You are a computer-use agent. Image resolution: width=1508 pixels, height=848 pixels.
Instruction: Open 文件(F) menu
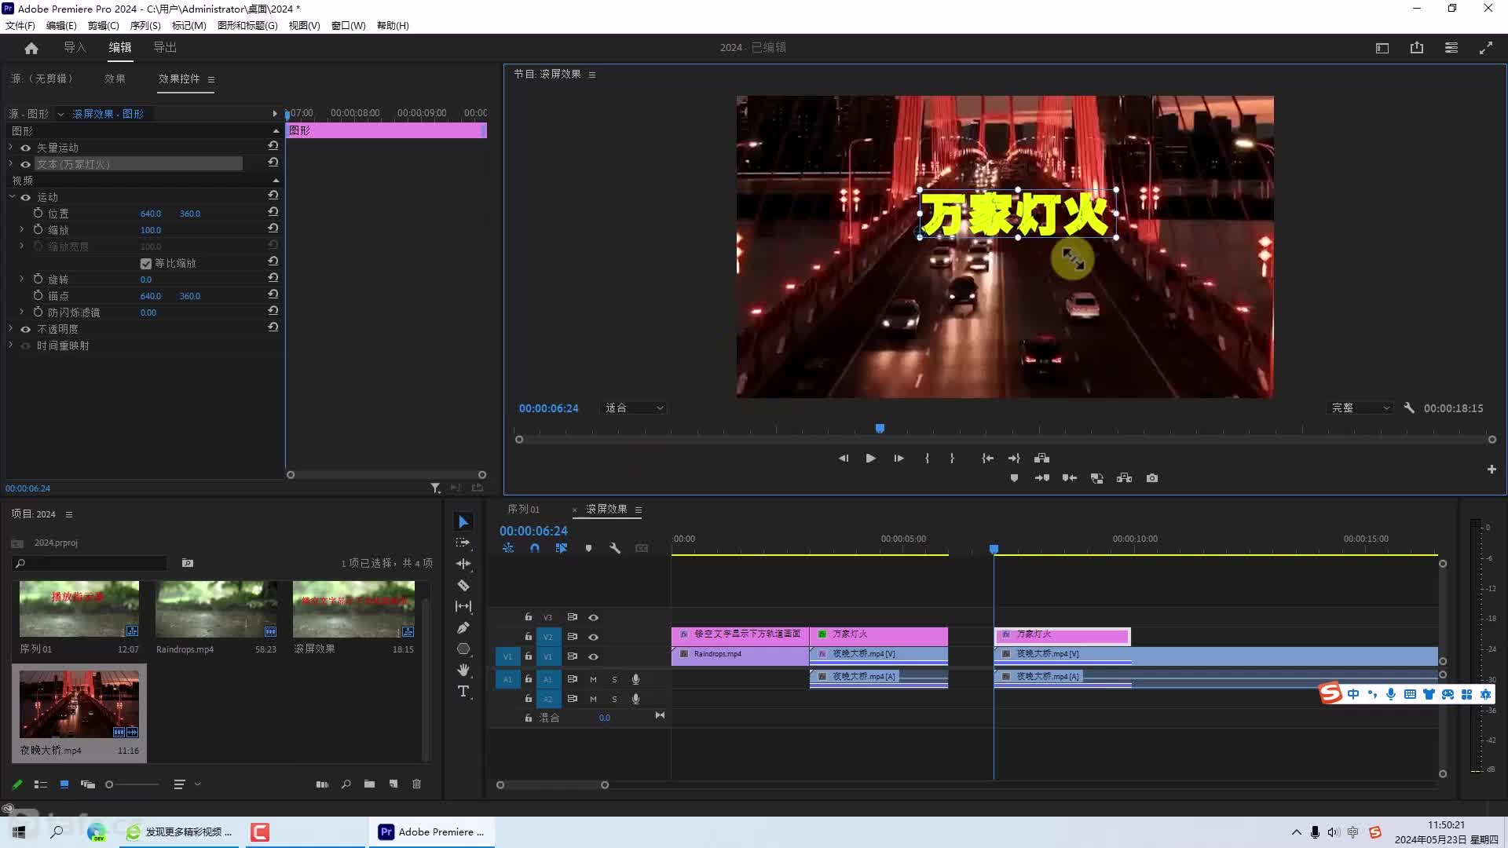pos(20,25)
